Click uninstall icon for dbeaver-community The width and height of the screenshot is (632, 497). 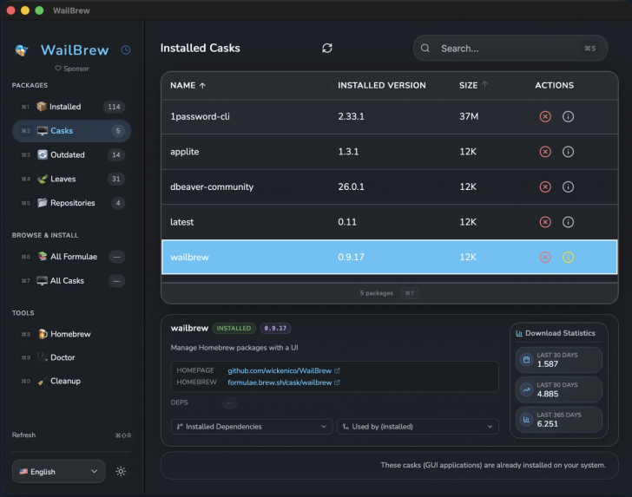pos(545,186)
